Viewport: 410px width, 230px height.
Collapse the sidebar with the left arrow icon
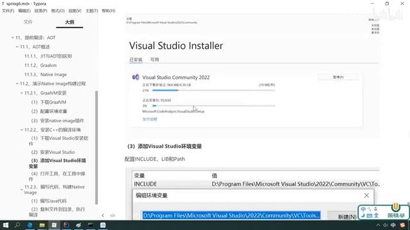coord(102,215)
